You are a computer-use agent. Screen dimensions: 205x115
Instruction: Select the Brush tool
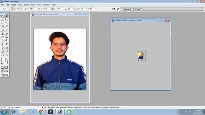6,30
